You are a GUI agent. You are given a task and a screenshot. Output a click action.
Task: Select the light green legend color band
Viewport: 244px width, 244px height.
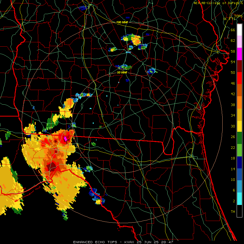click(x=239, y=150)
